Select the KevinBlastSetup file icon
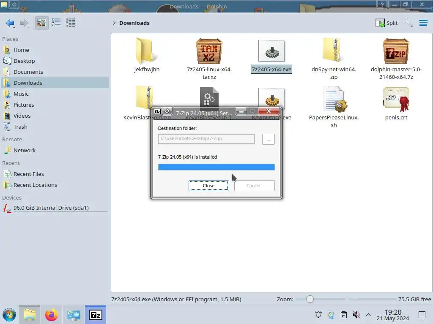This screenshot has width=433, height=324. tap(209, 97)
